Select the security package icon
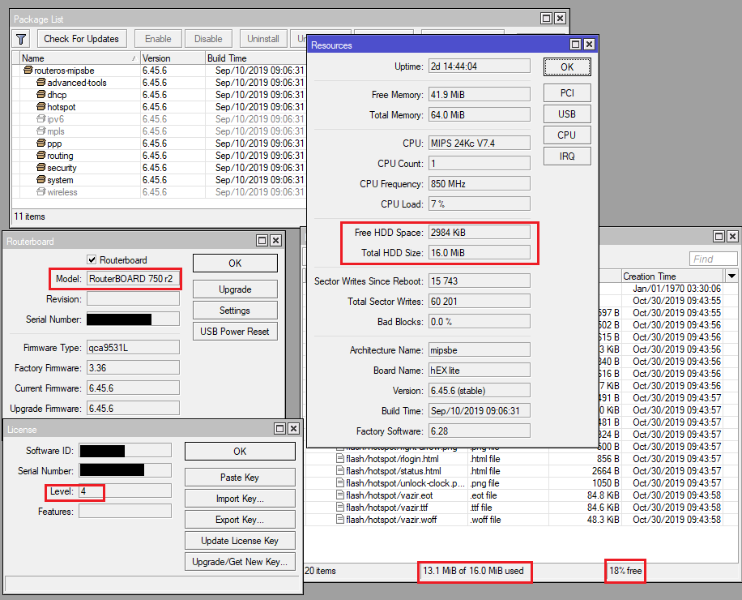Image resolution: width=742 pixels, height=600 pixels. coord(41,168)
